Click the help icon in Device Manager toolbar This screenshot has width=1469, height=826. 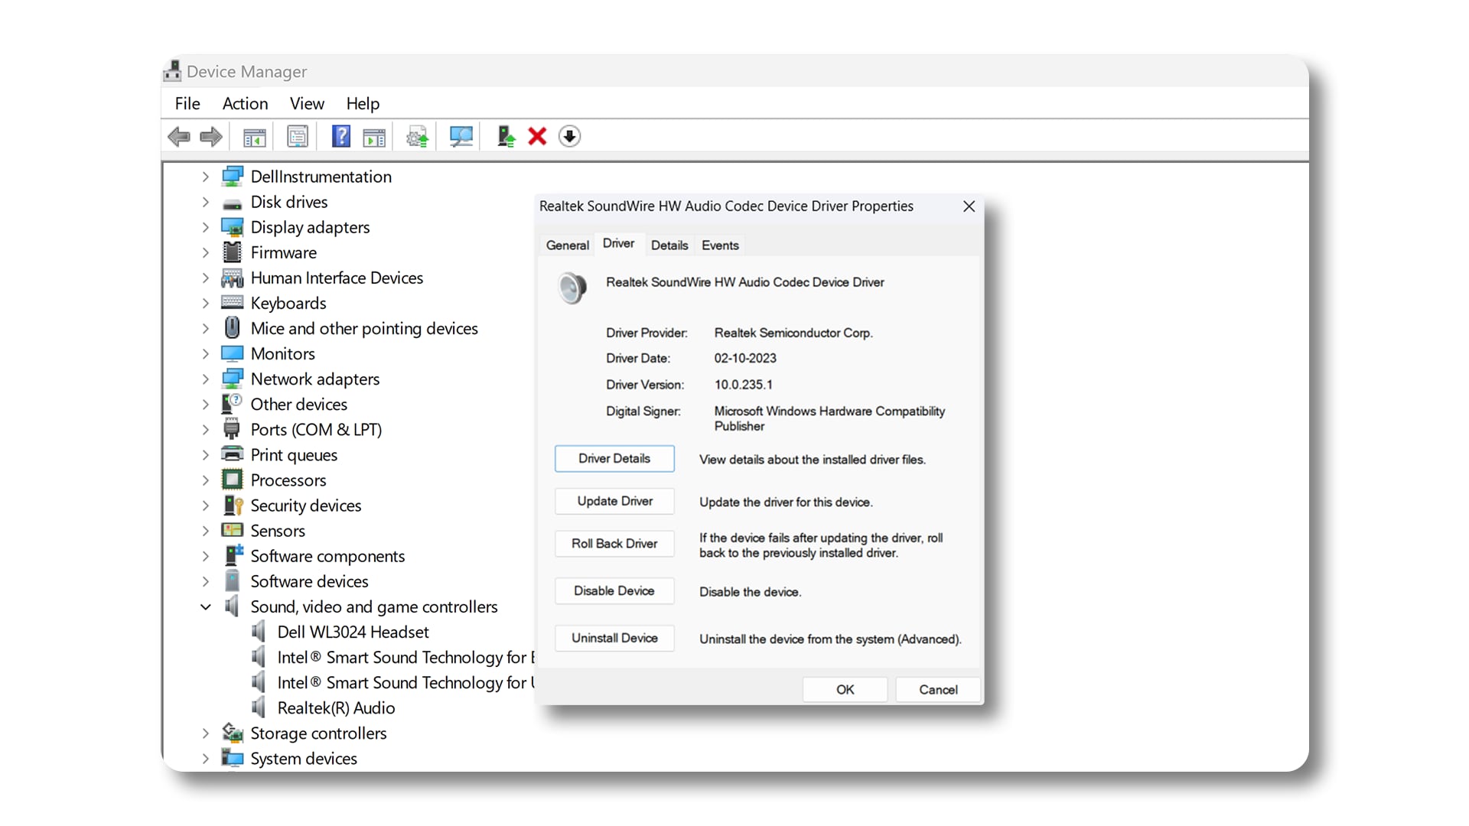click(x=342, y=136)
